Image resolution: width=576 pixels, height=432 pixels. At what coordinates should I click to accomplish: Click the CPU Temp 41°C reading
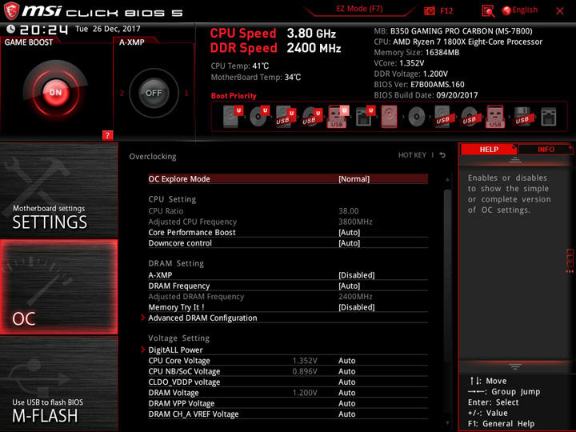240,66
